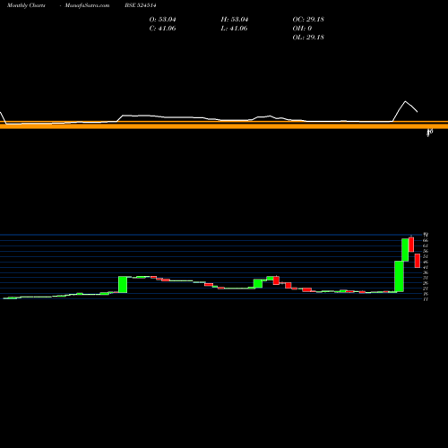Click the open value "O: 53.04"
Viewport: 448px width, 448px height.
tap(162, 20)
